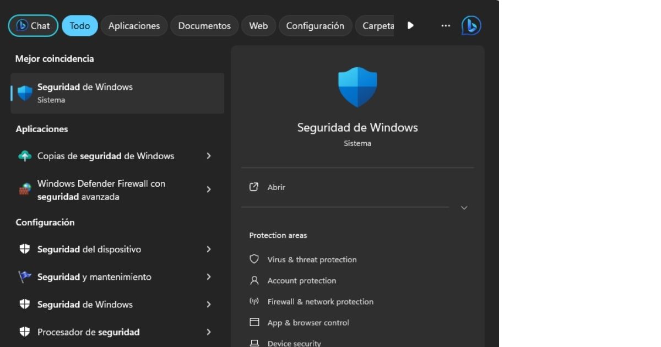Viewport: 661px width, 347px height.
Task: Click the shield icon of Configuración Seguridad de Windows
Action: [25, 304]
